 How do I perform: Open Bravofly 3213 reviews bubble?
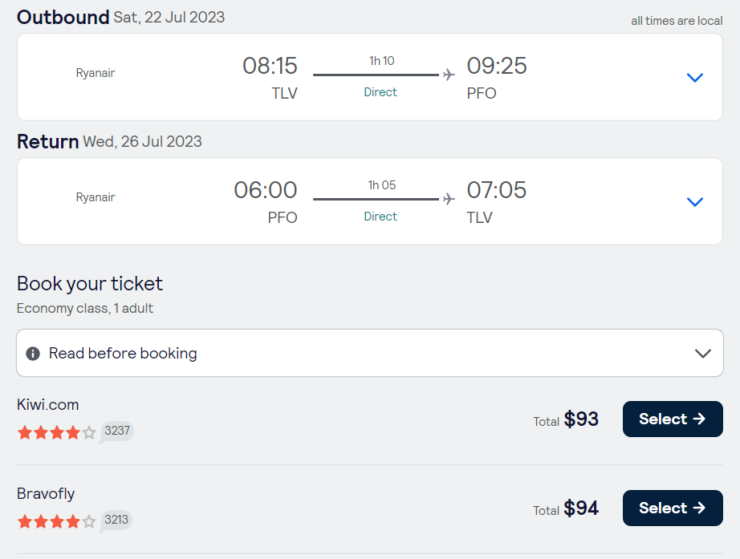click(x=116, y=521)
